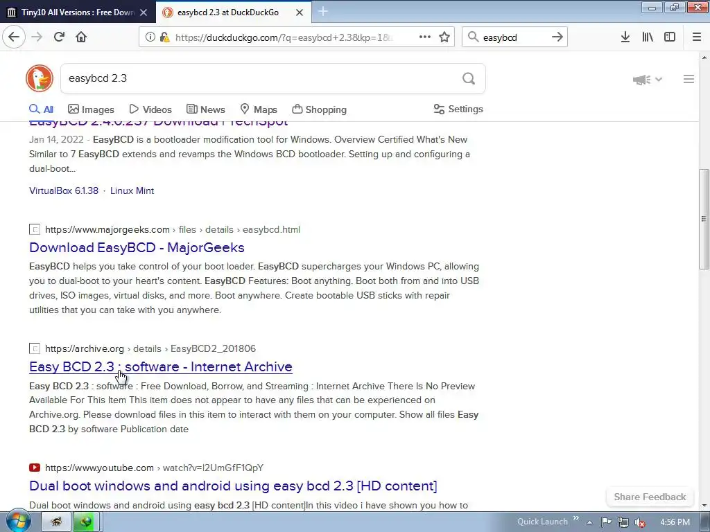Click the first pinned taskbar app icon
The width and height of the screenshot is (710, 532).
tap(56, 522)
